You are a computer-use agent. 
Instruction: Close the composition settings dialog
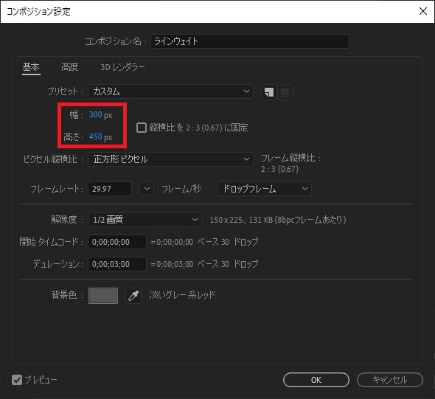point(423,11)
